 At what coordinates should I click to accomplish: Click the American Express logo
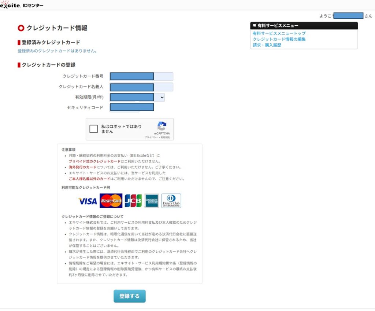pyautogui.click(x=152, y=201)
